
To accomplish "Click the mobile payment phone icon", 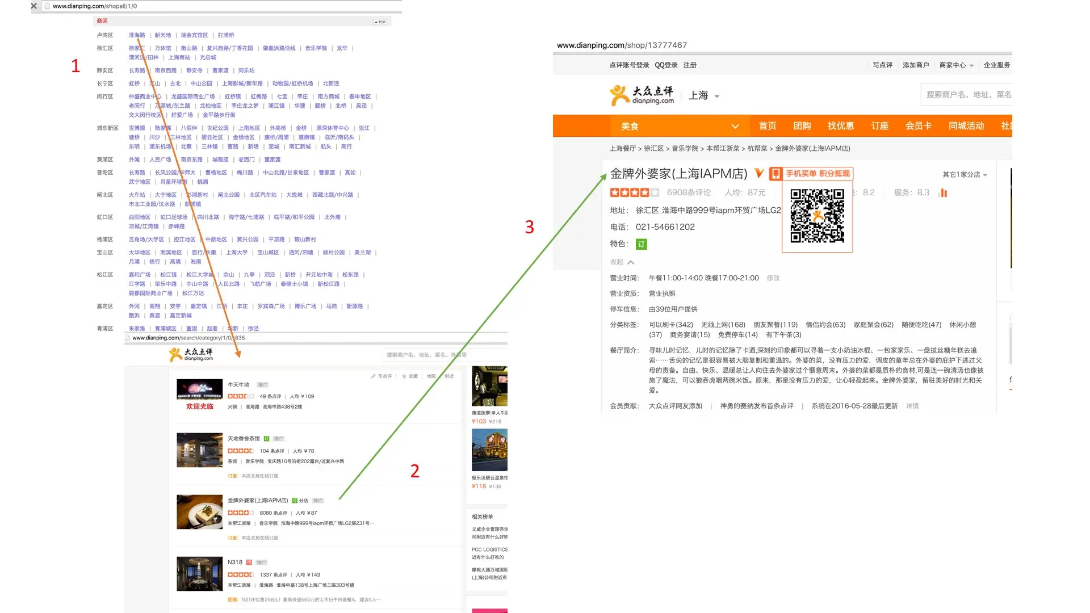I will pyautogui.click(x=775, y=174).
